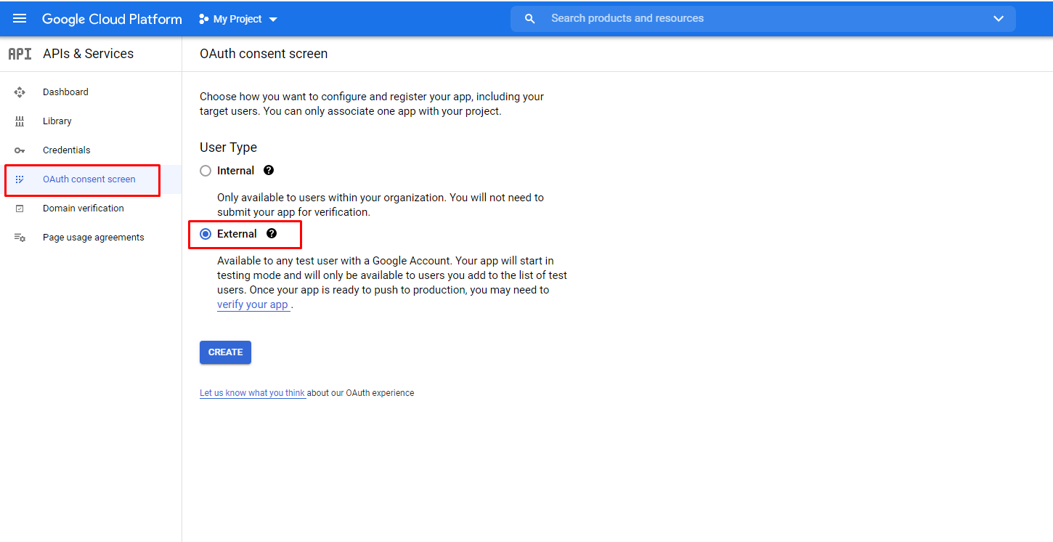
Task: Go to Domain verification page
Action: [x=83, y=209]
